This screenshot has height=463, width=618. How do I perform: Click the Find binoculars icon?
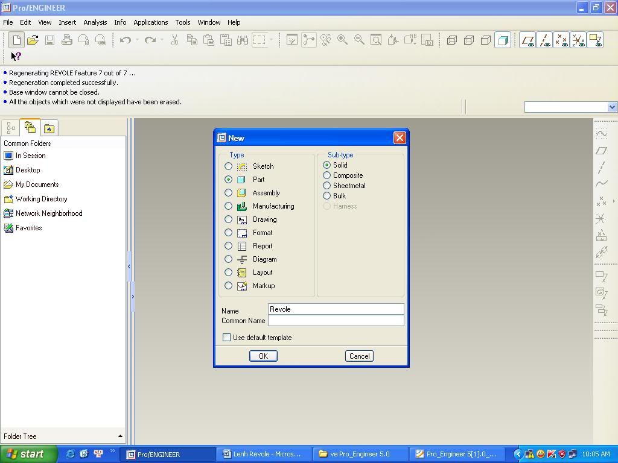tap(243, 40)
